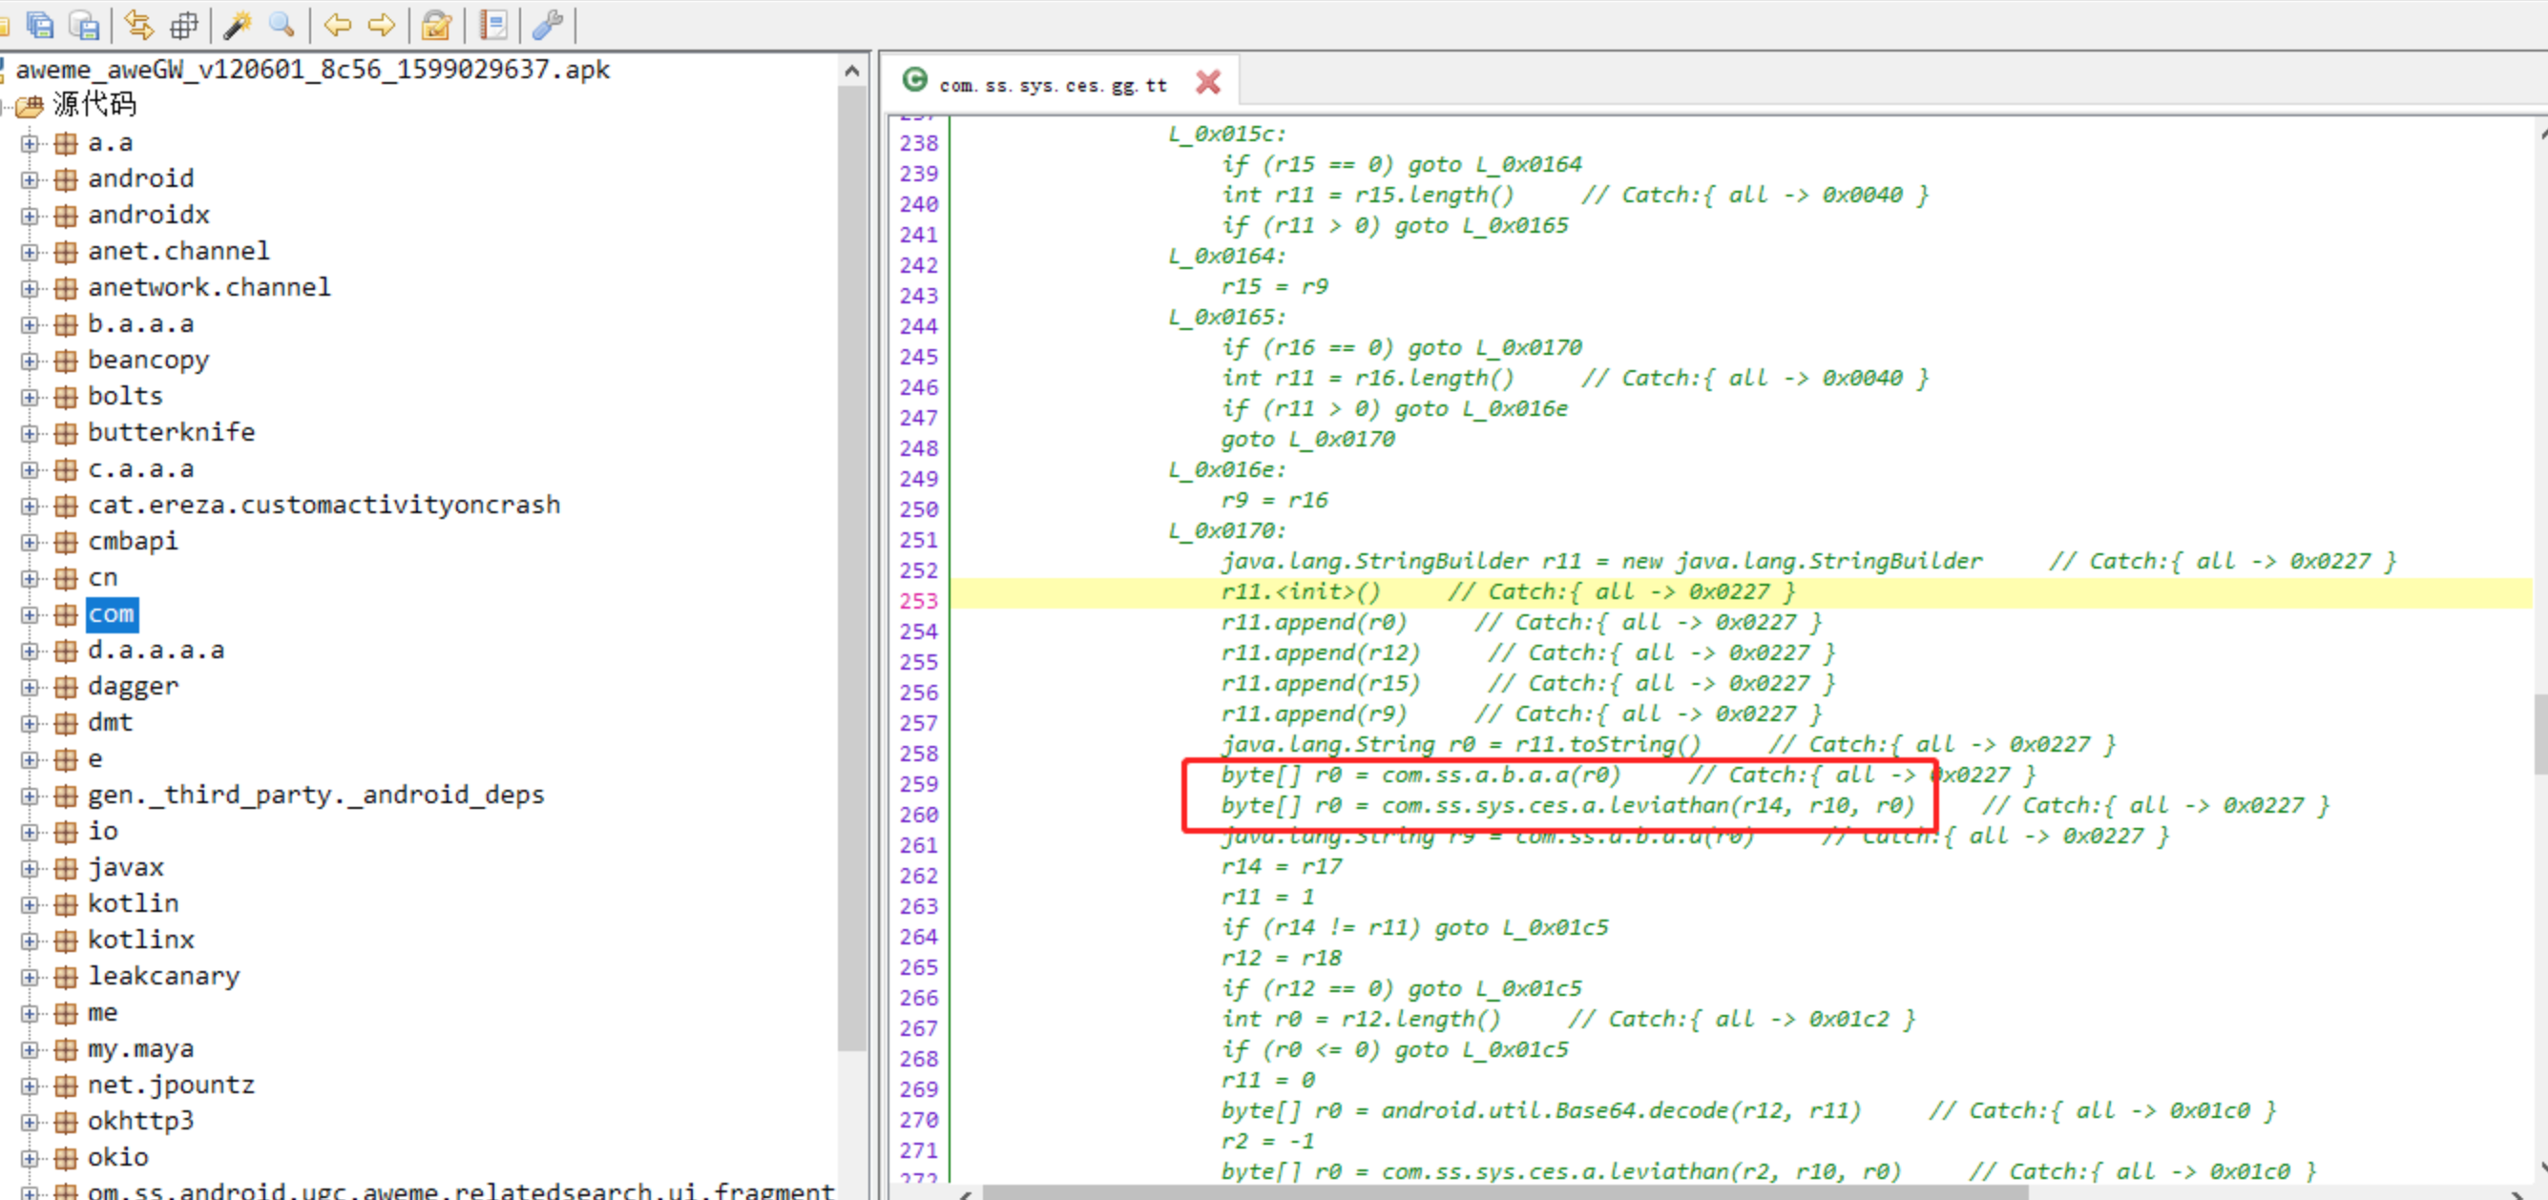
Task: Open preferences with the wrench icon
Action: tap(547, 24)
